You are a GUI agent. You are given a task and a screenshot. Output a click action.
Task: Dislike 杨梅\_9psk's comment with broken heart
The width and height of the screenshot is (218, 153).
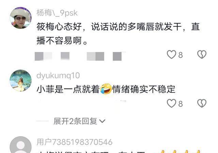coord(202,54)
